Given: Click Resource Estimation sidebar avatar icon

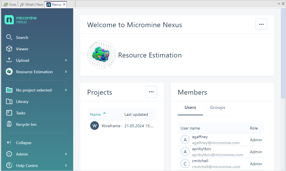Looking at the screenshot, I should (x=9, y=71).
